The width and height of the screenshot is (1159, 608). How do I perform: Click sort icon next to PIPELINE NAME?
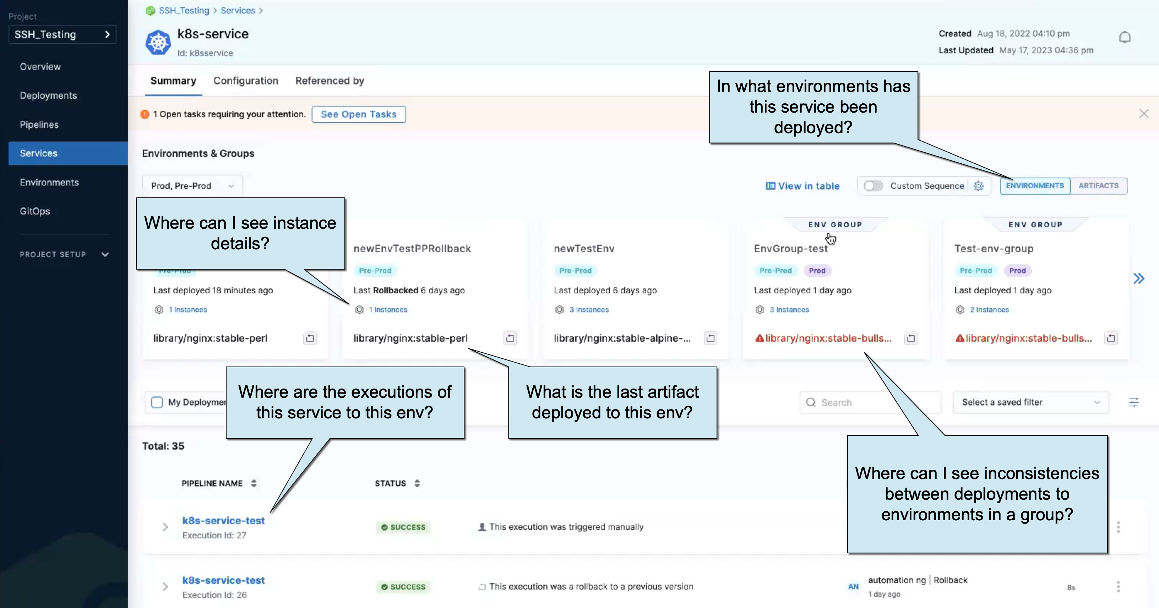(254, 483)
